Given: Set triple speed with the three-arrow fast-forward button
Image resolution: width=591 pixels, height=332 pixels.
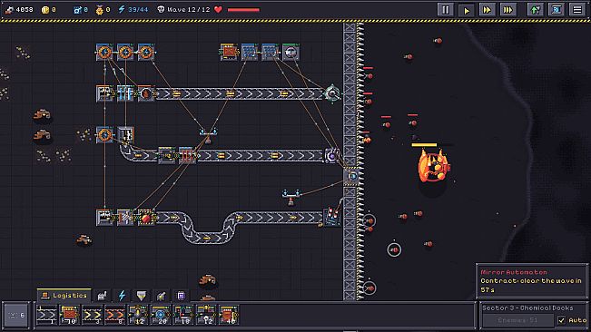Looking at the screenshot, I should pos(507,9).
